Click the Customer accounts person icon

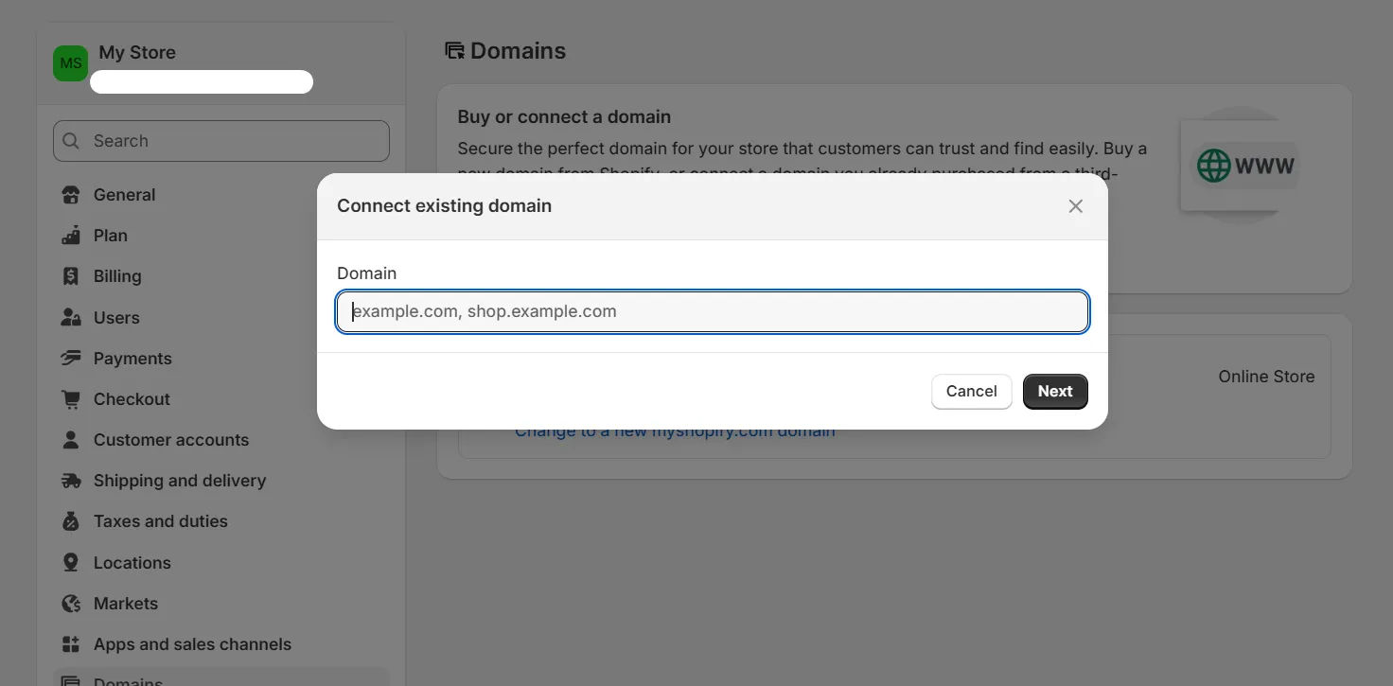click(71, 440)
